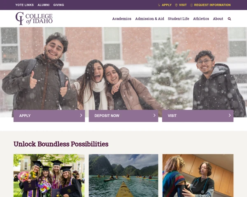This screenshot has height=197, width=247.
Task: Expand the Student Life menu
Action: (178, 19)
